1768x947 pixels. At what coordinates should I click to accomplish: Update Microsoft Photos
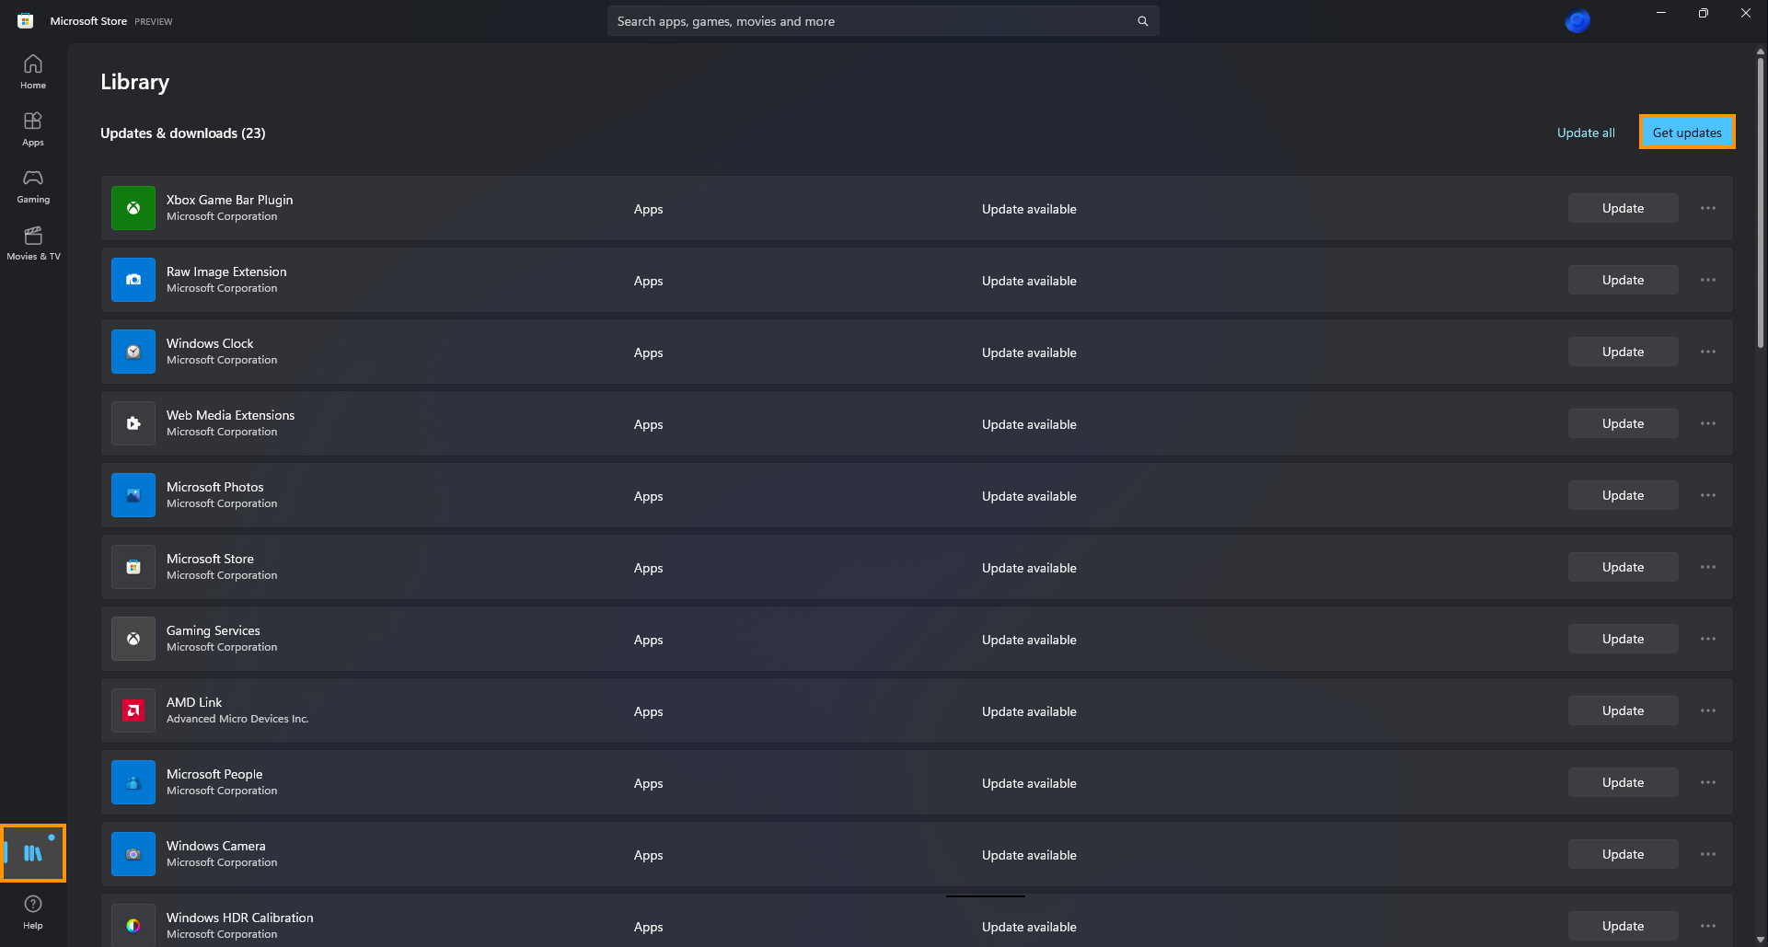[x=1623, y=495]
